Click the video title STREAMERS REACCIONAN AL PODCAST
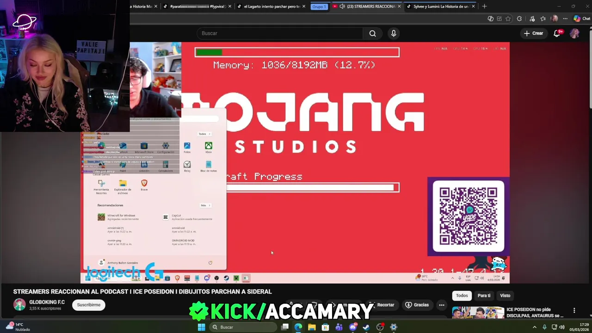592x333 pixels. point(142,291)
